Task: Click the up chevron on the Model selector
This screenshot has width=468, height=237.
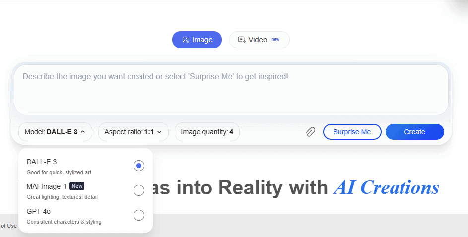Action: pos(83,132)
